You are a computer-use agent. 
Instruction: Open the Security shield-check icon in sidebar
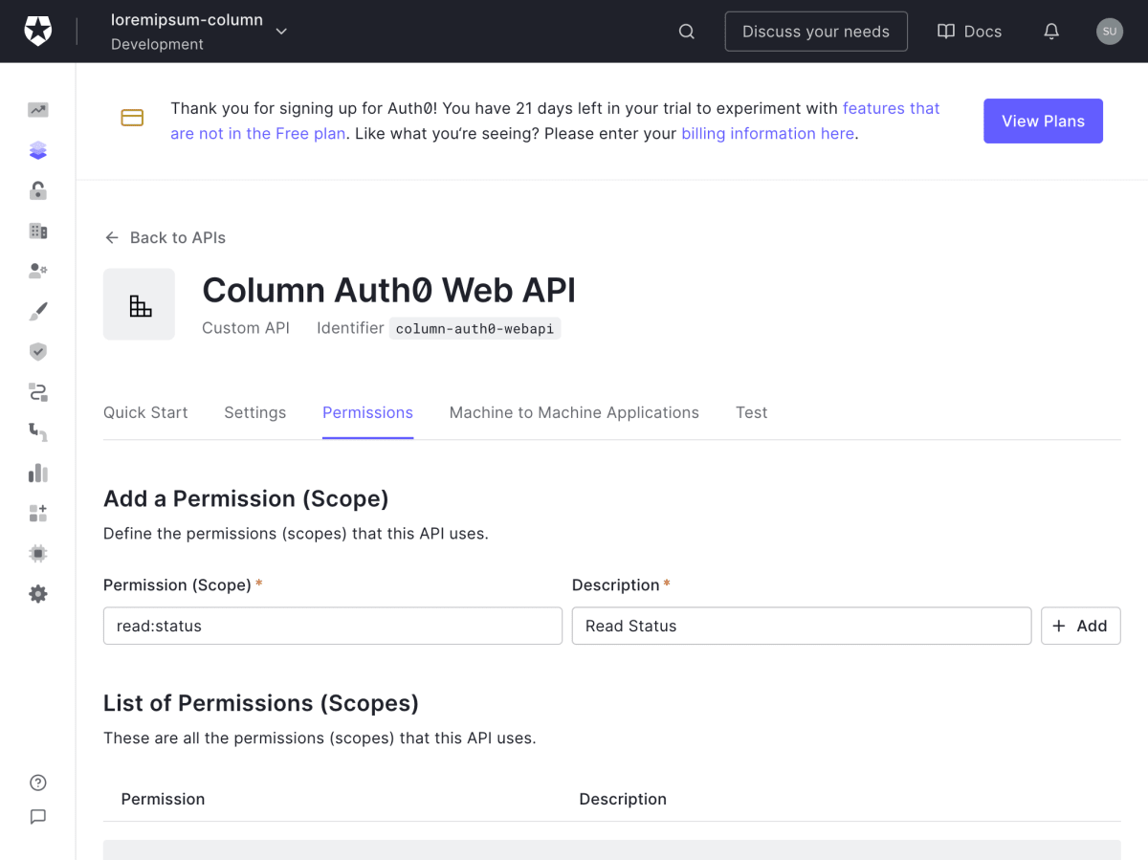click(x=38, y=352)
